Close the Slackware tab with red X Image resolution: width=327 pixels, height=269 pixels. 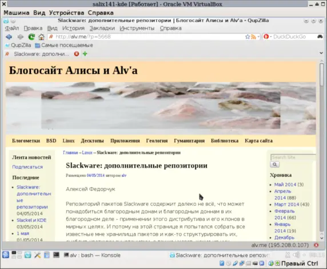pos(77,54)
